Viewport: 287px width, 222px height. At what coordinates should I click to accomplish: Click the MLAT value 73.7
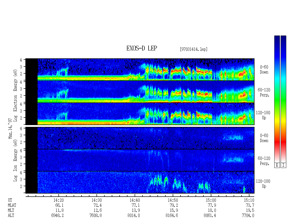(x=250, y=205)
